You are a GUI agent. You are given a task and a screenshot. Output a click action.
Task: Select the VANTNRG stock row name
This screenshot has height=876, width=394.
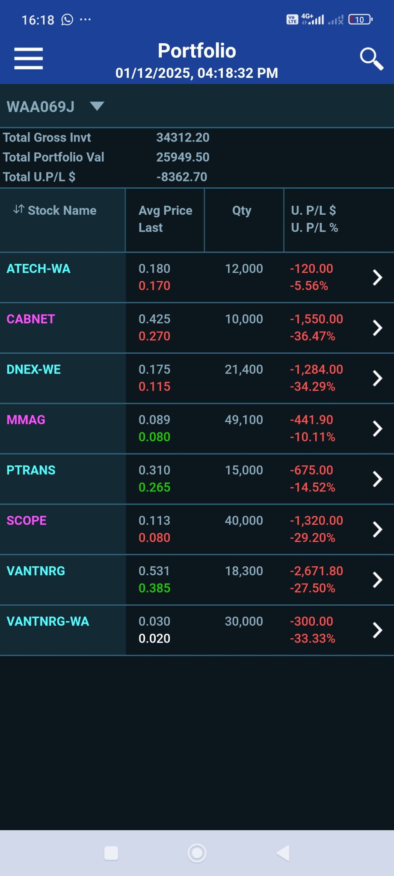[x=36, y=571]
